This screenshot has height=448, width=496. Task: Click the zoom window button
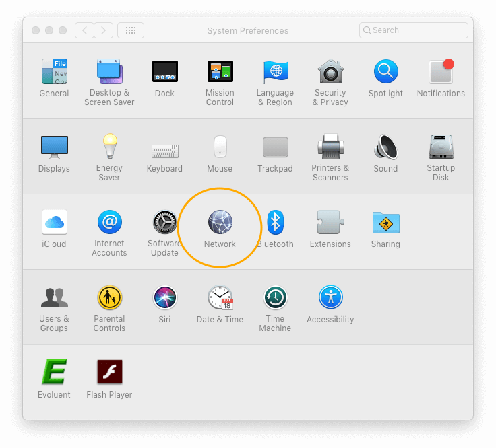coord(63,30)
